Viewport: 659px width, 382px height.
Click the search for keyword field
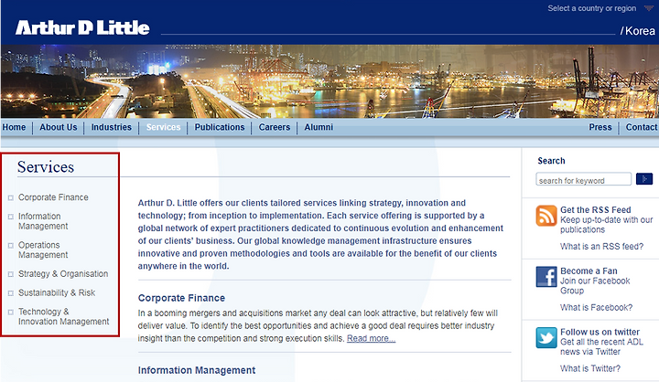coord(583,179)
